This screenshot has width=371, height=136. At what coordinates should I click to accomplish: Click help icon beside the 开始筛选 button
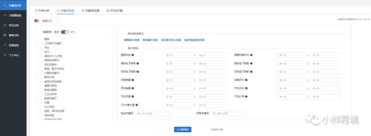pos(221,129)
